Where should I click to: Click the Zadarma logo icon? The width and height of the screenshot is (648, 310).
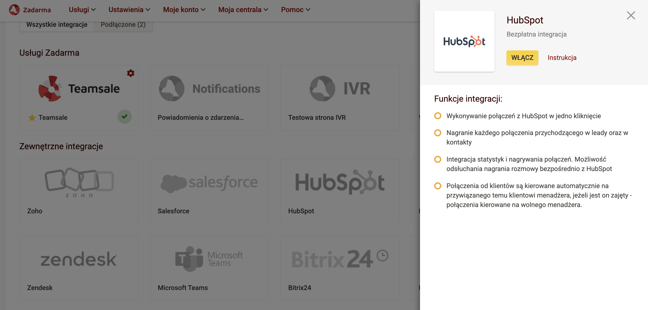click(x=14, y=10)
